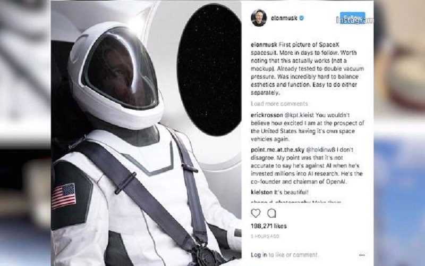Click the Log in link

259,255
